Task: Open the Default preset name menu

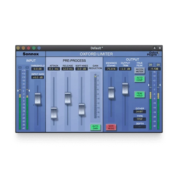Action: 96,48
